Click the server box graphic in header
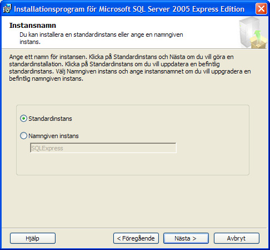The width and height of the screenshot is (270, 250). (253, 33)
